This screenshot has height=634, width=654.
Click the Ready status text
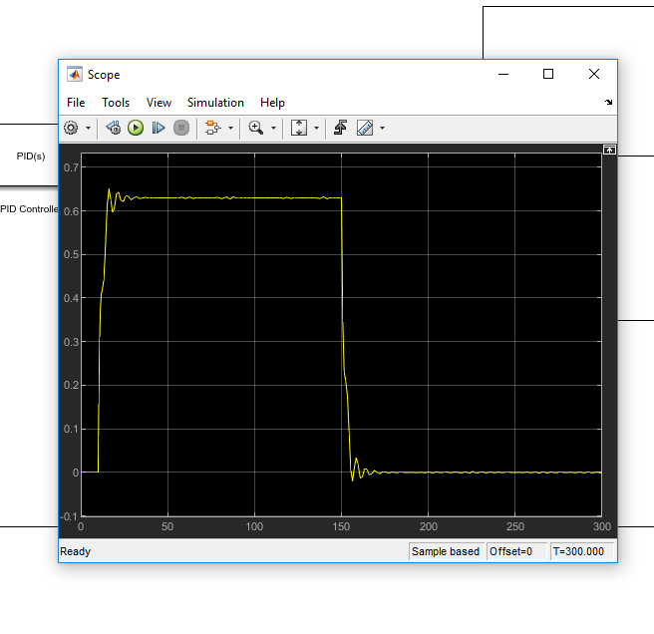[76, 551]
